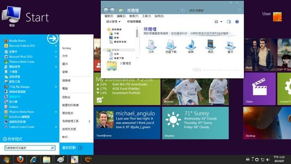Viewport: 291px width, 164px height.
Task: Click the round arrow icon atop start menu
Action: (53, 39)
